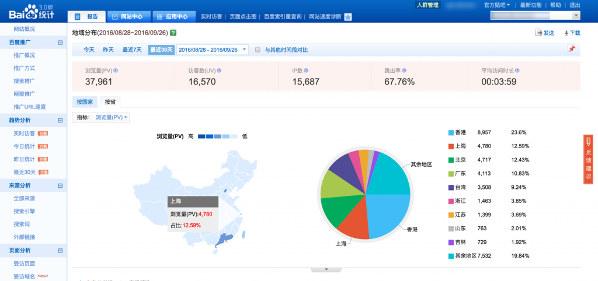Select 今天 time range
This screenshot has height=281, width=598.
click(x=89, y=50)
